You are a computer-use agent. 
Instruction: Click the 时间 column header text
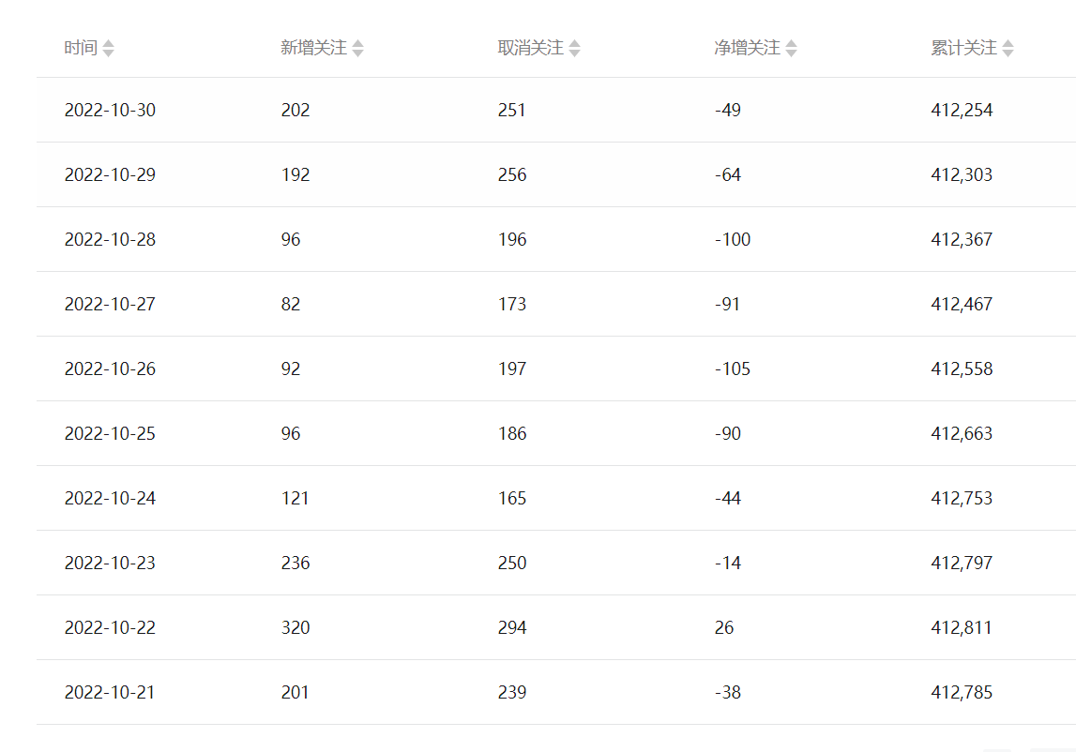click(x=81, y=48)
